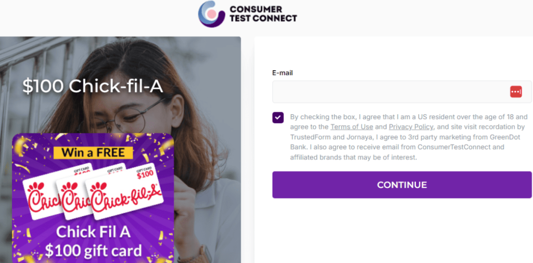Click the "$100 Chick-fil-A" heading

[x=93, y=86]
